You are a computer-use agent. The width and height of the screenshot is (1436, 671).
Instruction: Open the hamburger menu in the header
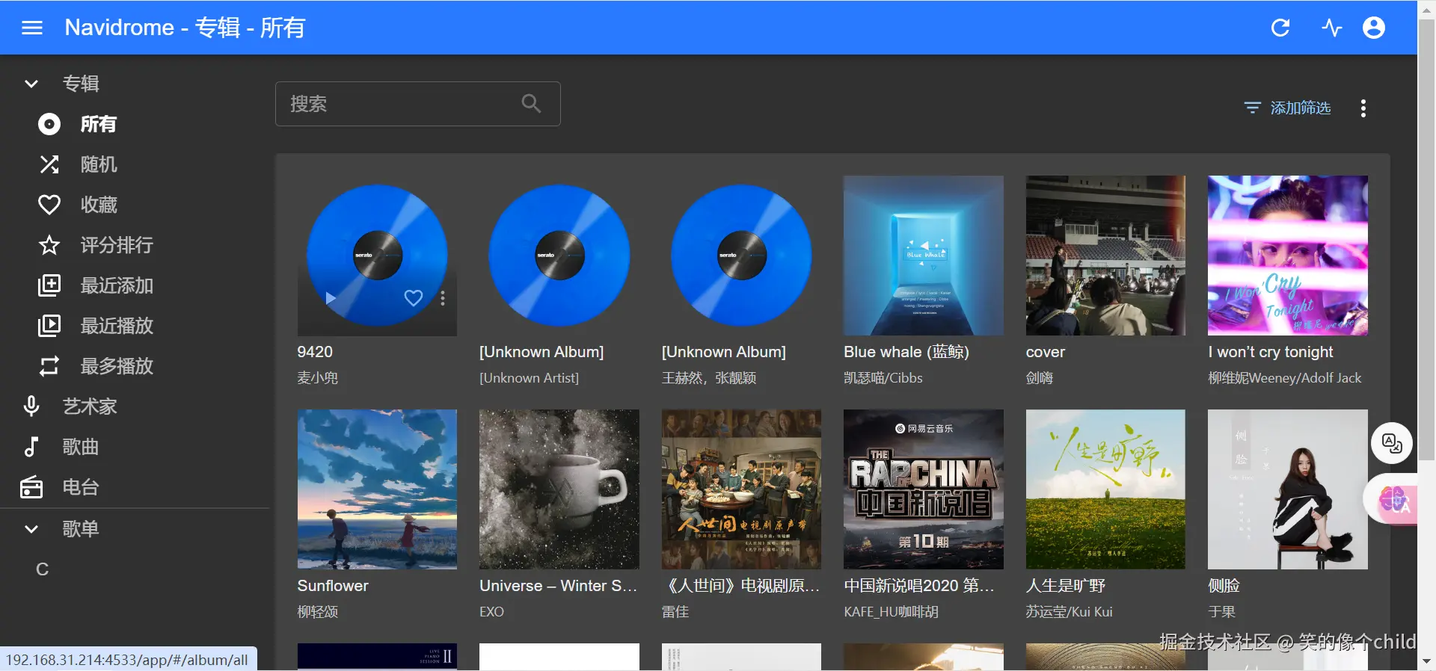point(32,28)
